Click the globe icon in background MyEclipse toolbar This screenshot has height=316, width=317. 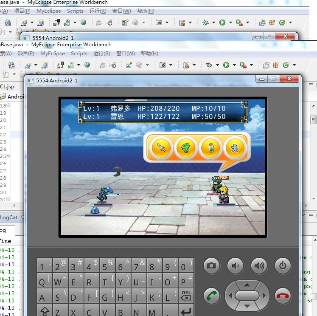click(83, 22)
